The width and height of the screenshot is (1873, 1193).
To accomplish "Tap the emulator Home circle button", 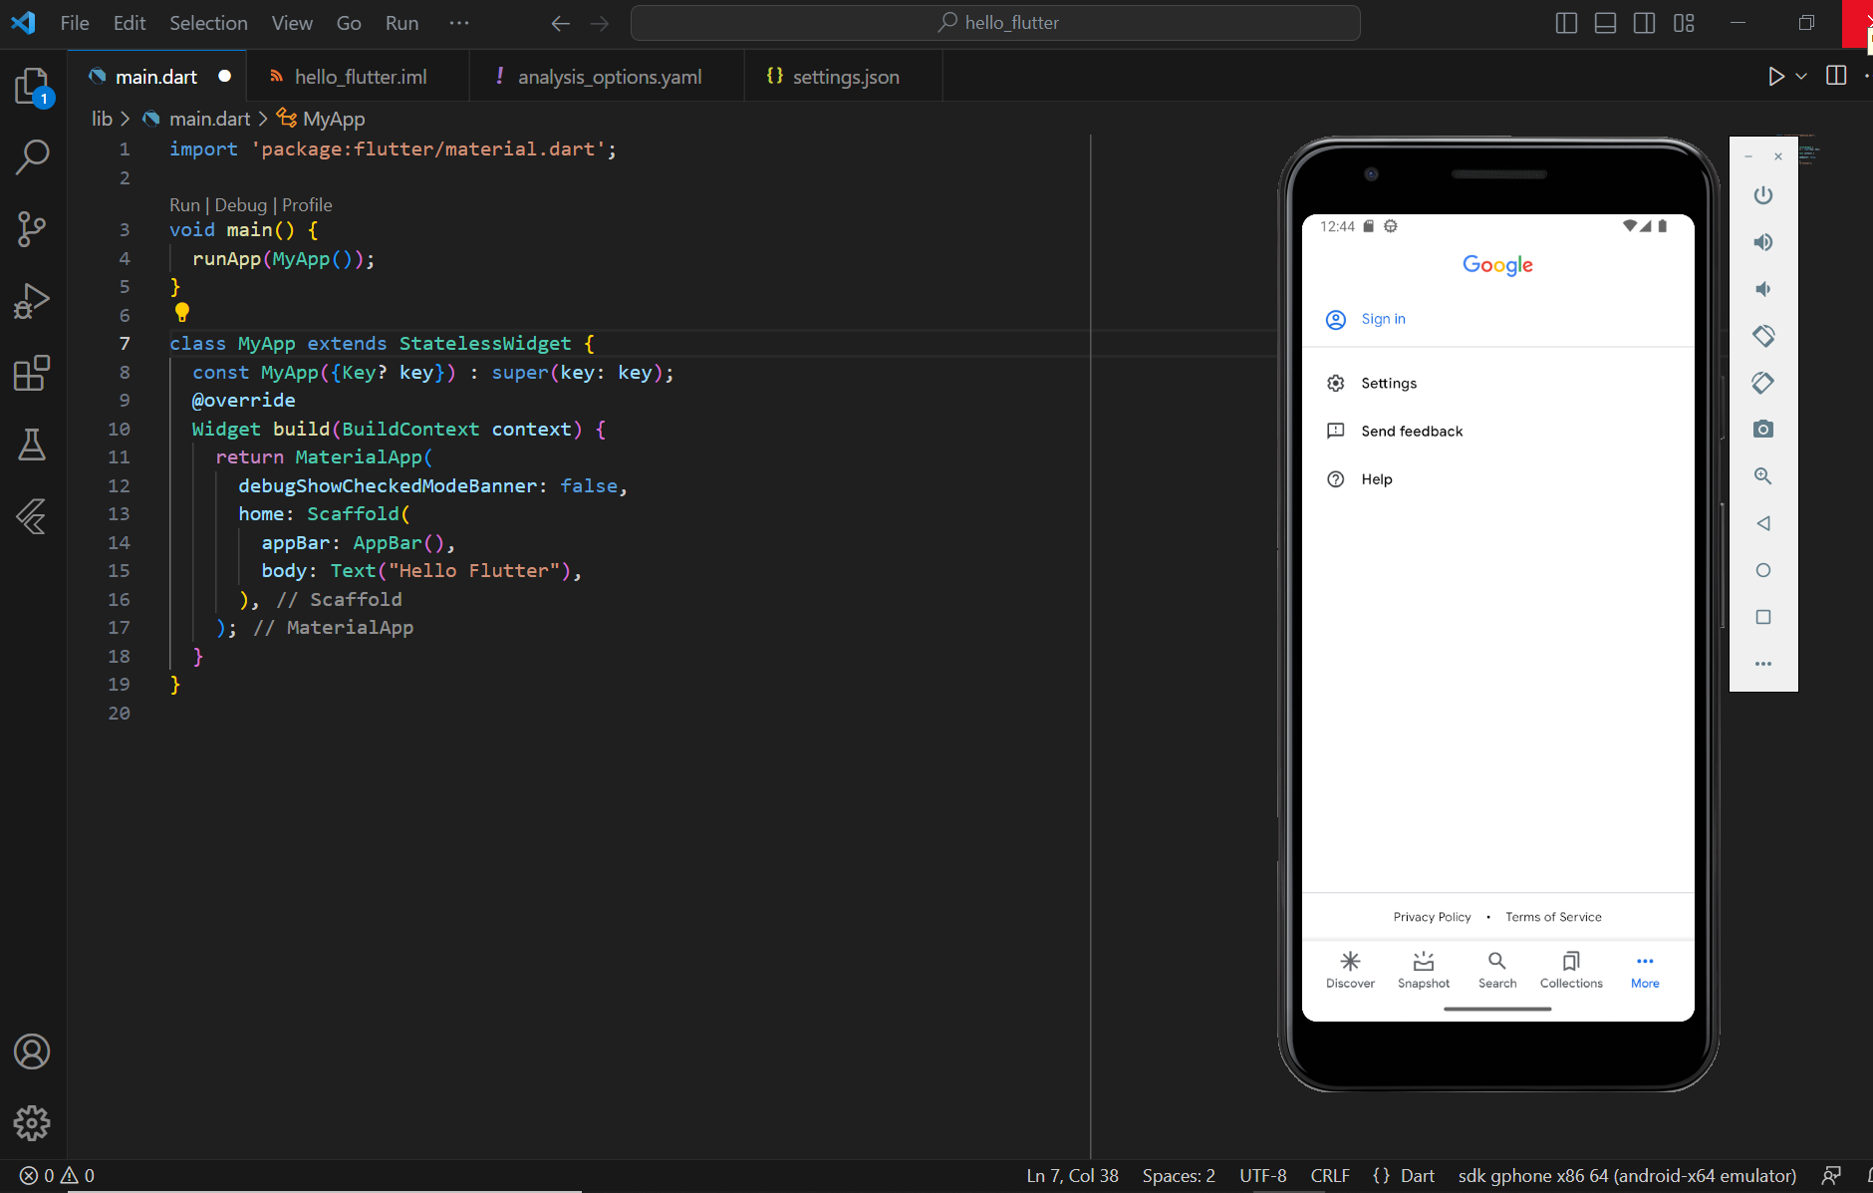I will tap(1763, 570).
